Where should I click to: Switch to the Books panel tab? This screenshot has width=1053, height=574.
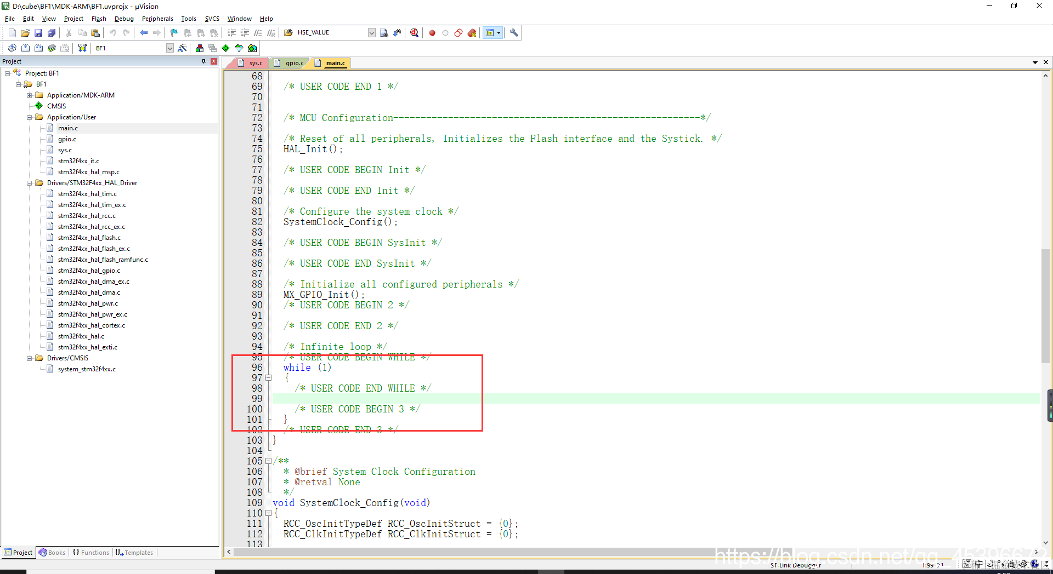pos(52,553)
